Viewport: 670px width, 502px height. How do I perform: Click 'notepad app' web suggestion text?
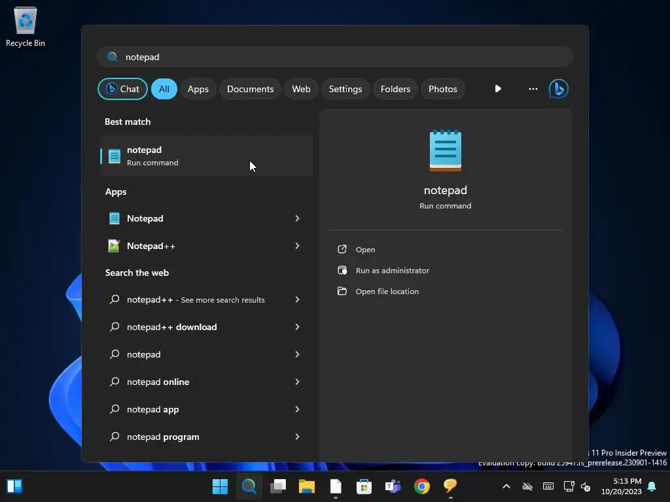(152, 410)
